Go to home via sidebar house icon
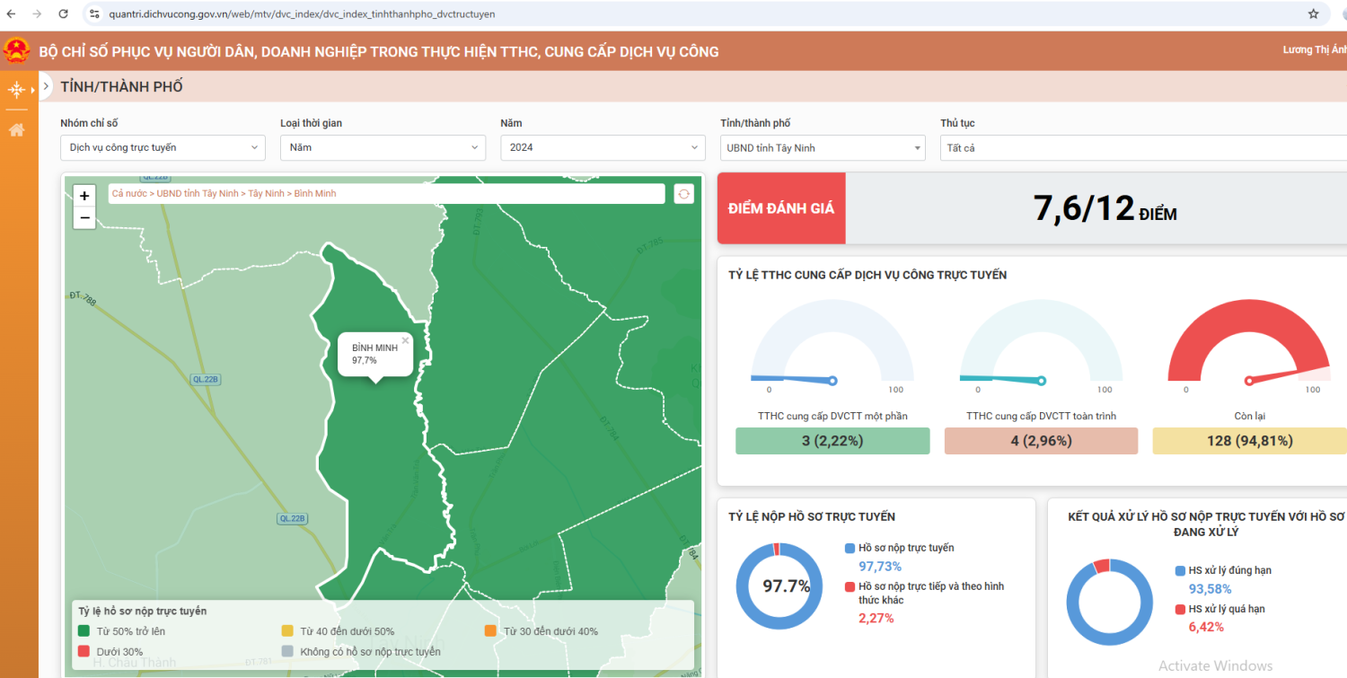The height and width of the screenshot is (678, 1347). [x=16, y=130]
